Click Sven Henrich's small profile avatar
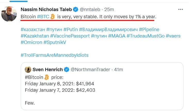The image size is (189, 112). pos(28,69)
